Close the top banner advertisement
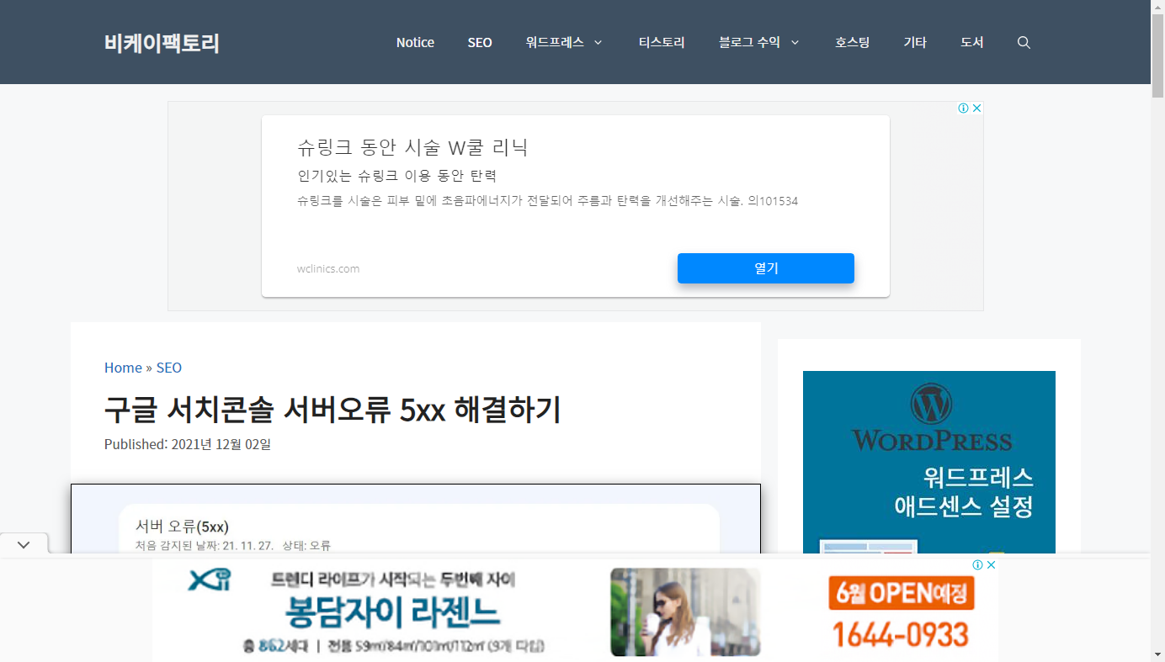 tap(976, 108)
